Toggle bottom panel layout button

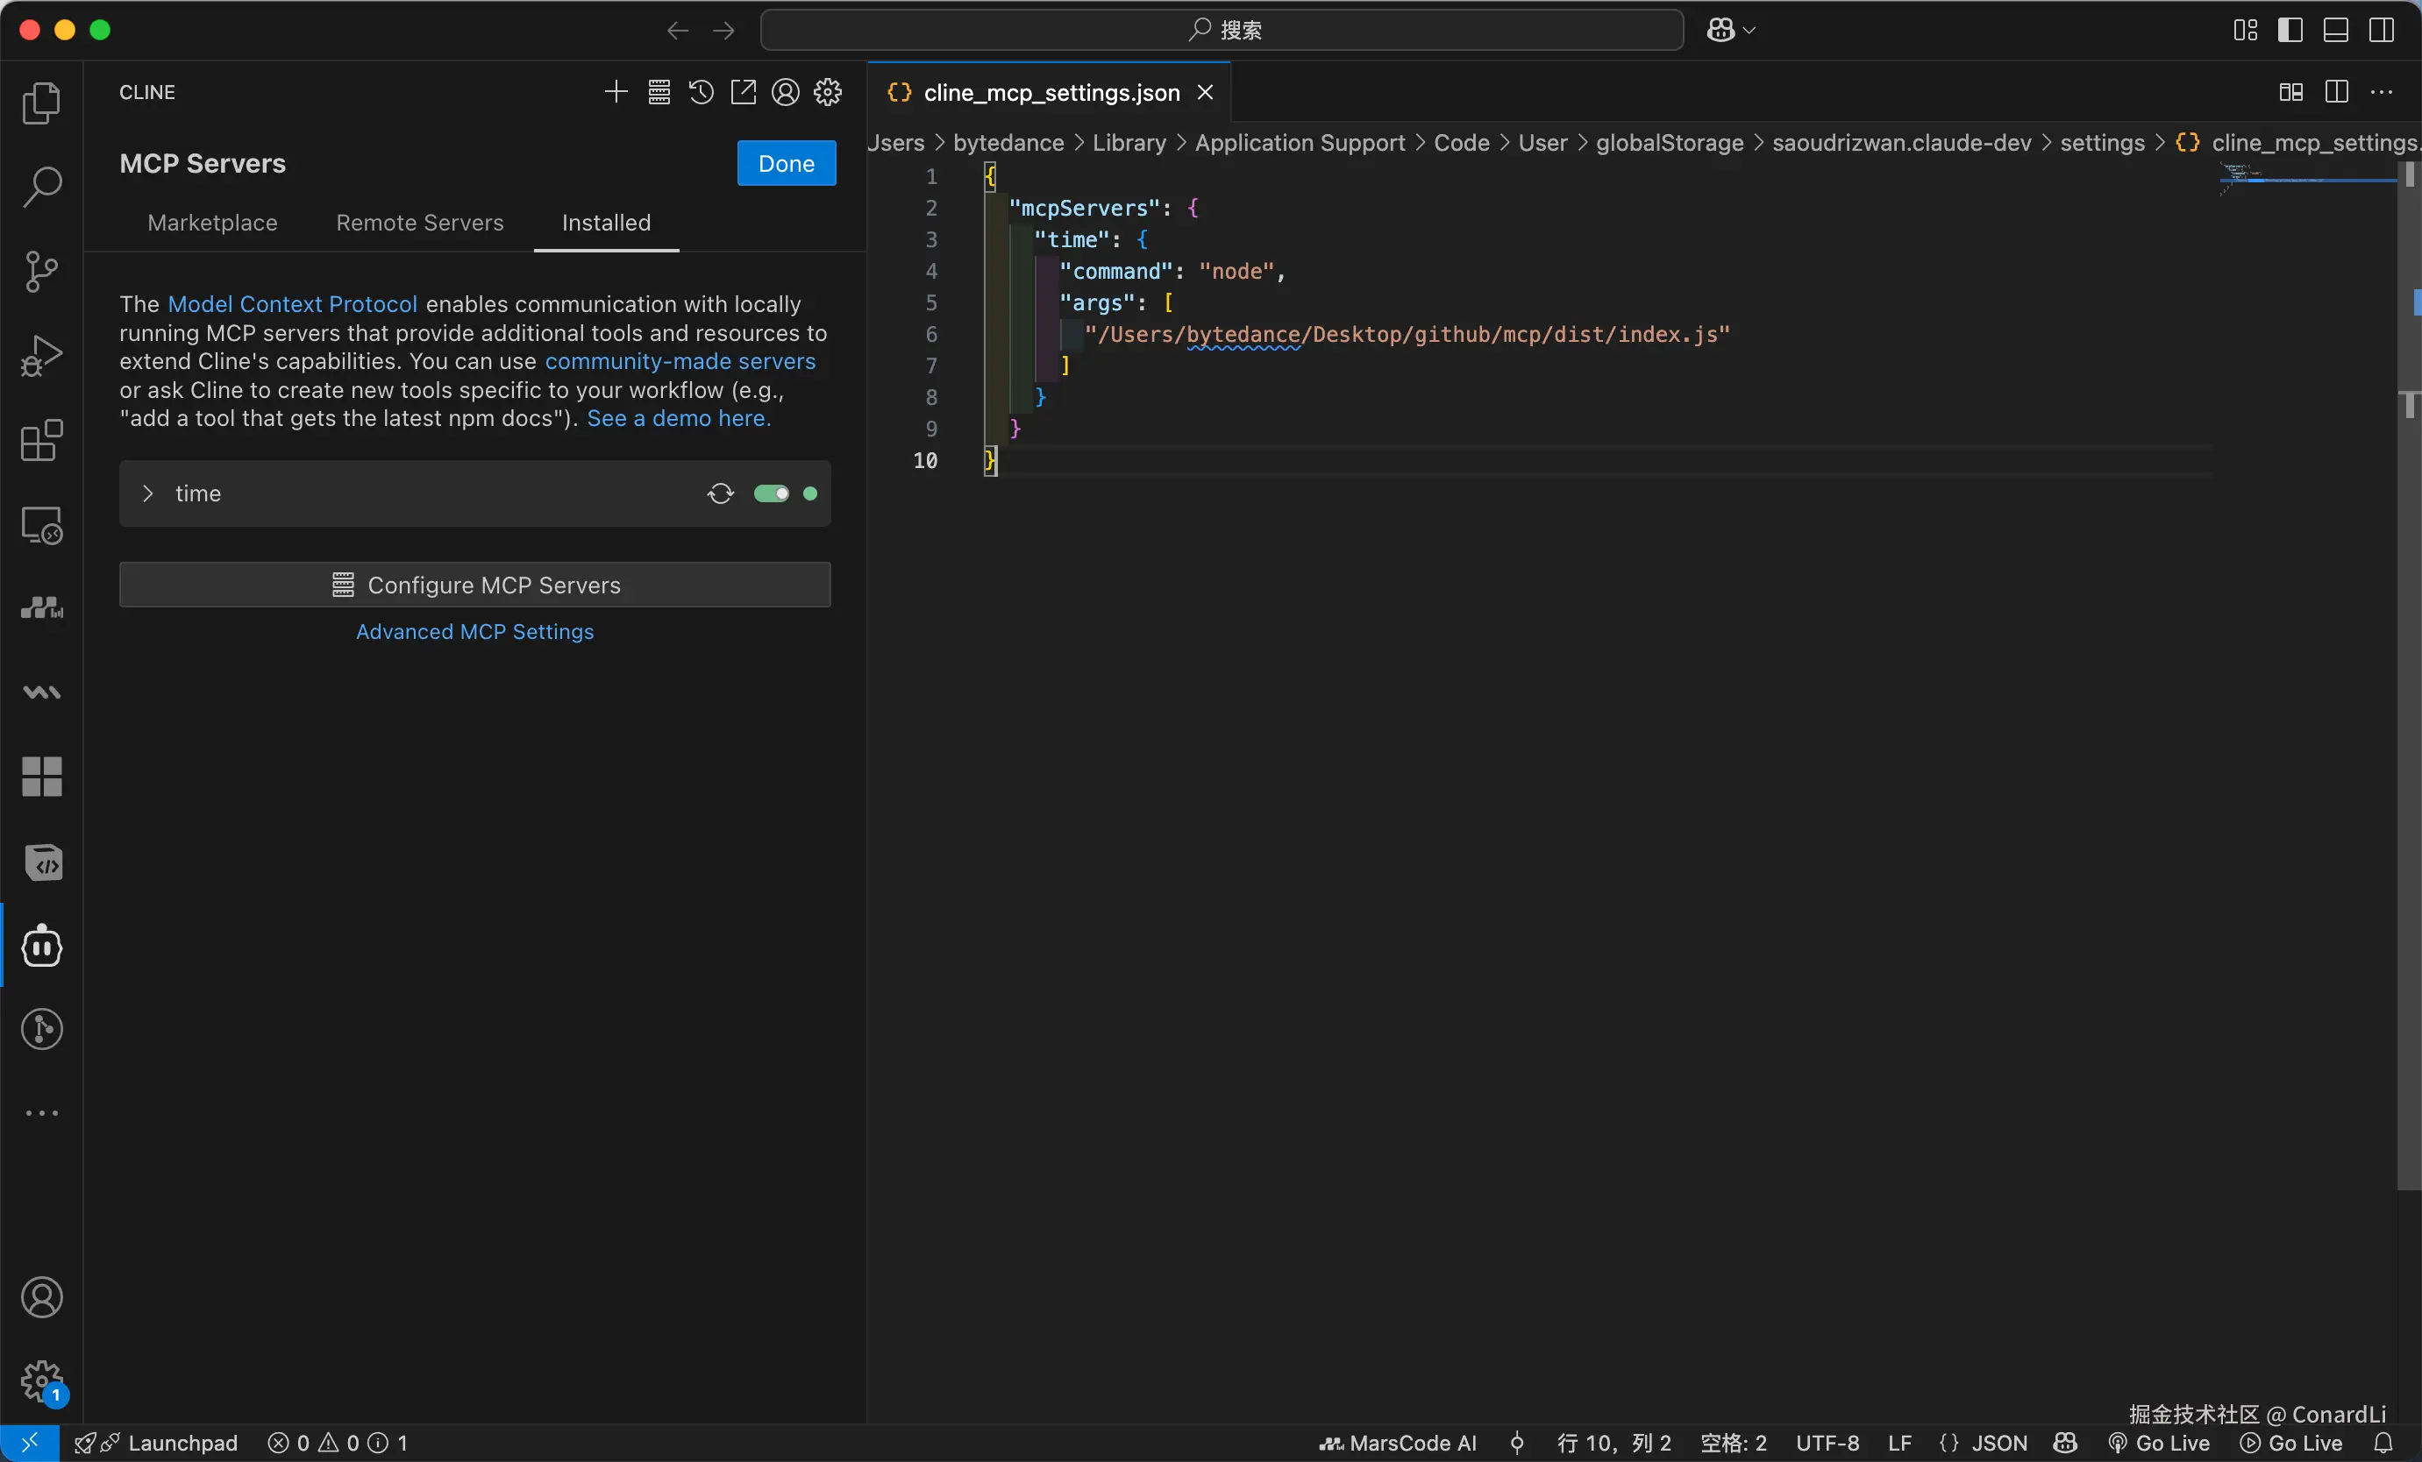[2335, 31]
